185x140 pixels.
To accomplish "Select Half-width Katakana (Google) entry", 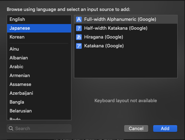I will [x=126, y=28].
